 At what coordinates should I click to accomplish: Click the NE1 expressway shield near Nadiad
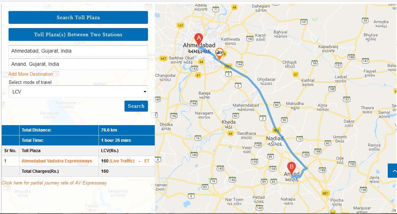pos(276,130)
